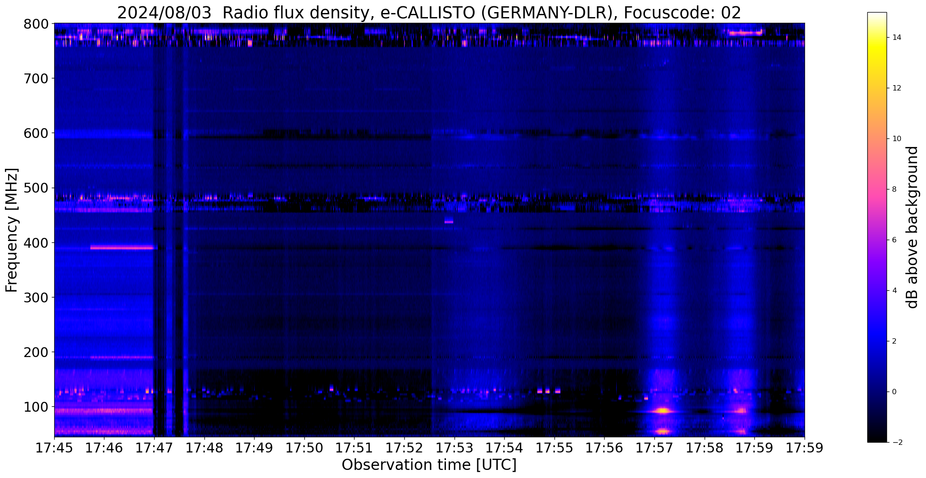Click the 17:52 time tick label
This screenshot has width=926, height=478.
[405, 448]
